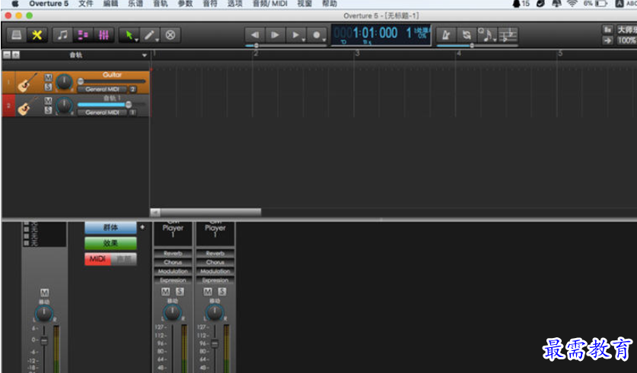
Task: Click the yellow wrench tools icon
Action: (x=37, y=35)
